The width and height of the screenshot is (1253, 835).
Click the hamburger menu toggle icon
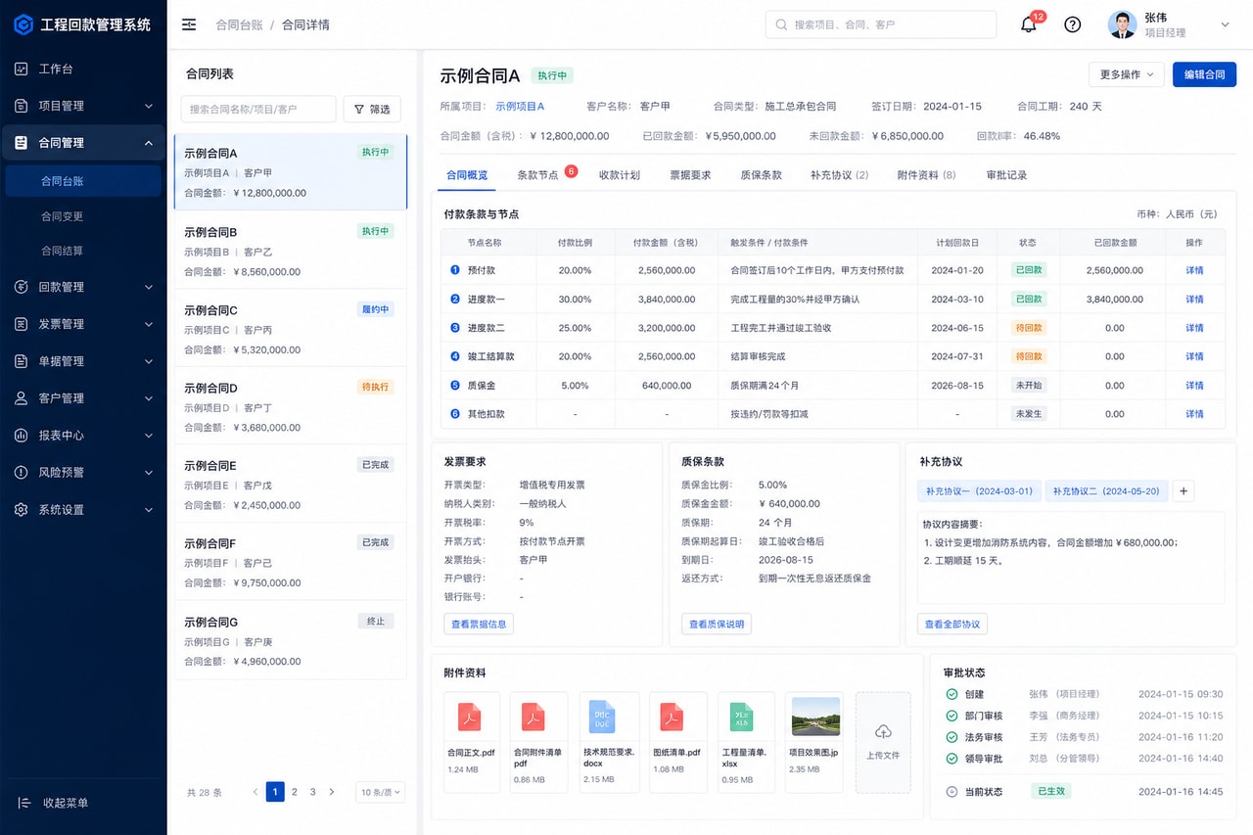tap(189, 24)
